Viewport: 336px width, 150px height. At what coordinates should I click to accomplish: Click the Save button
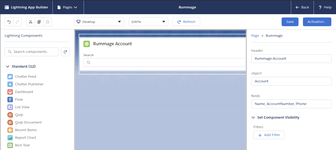coord(290,22)
